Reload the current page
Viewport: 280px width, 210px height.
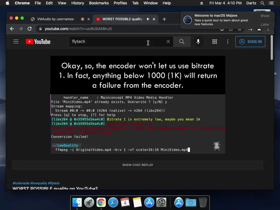click(x=30, y=29)
